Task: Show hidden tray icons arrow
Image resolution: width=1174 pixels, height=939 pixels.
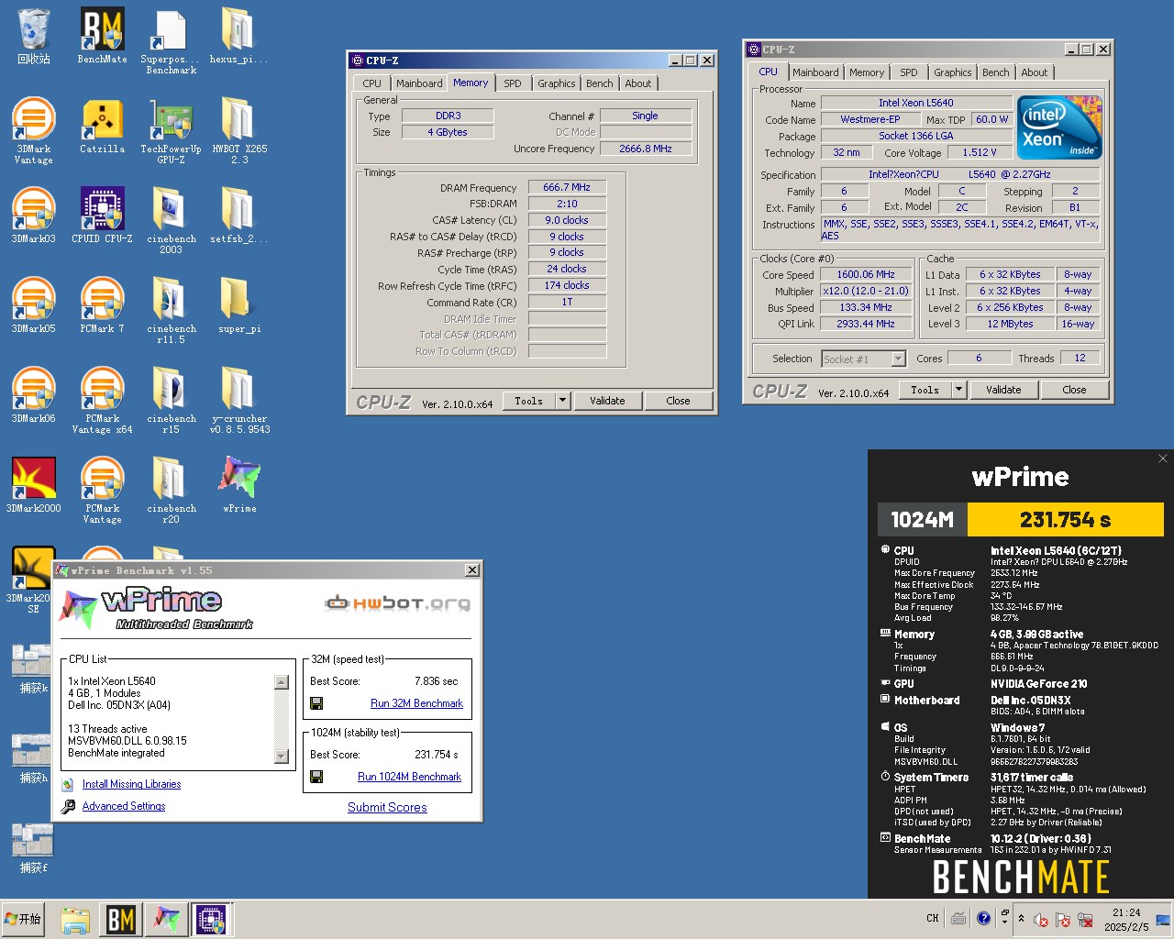Action: coord(1021,918)
